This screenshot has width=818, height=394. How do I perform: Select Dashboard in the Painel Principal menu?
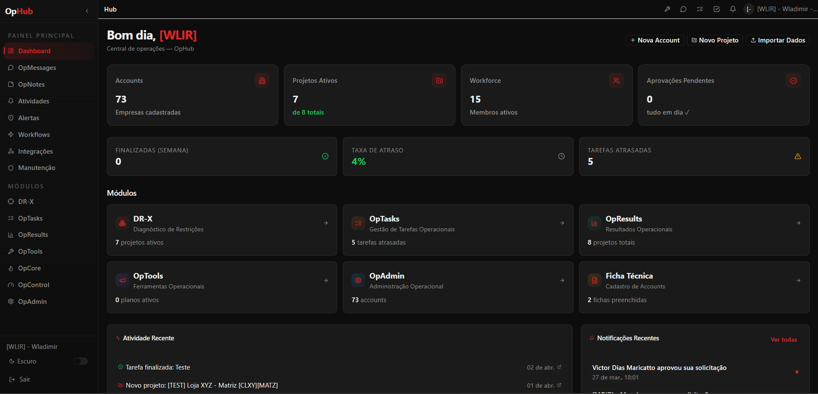point(34,51)
